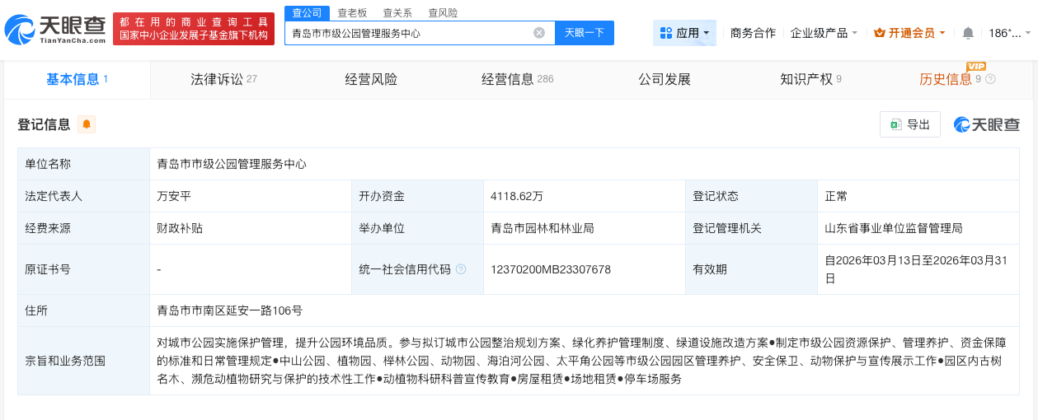Click the 登记信息 section heading
Viewport: 1038px width, 420px height.
point(44,124)
